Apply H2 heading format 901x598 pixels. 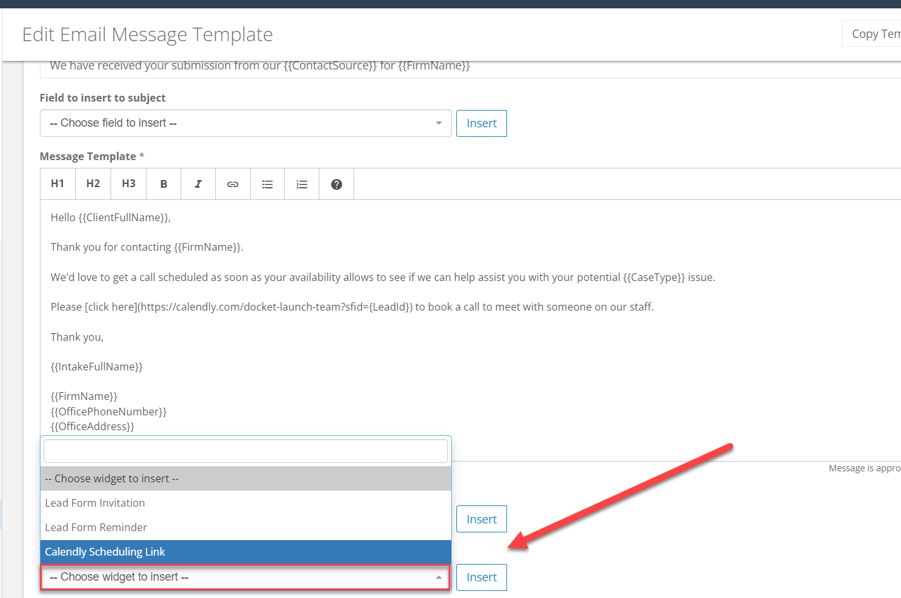pos(93,184)
